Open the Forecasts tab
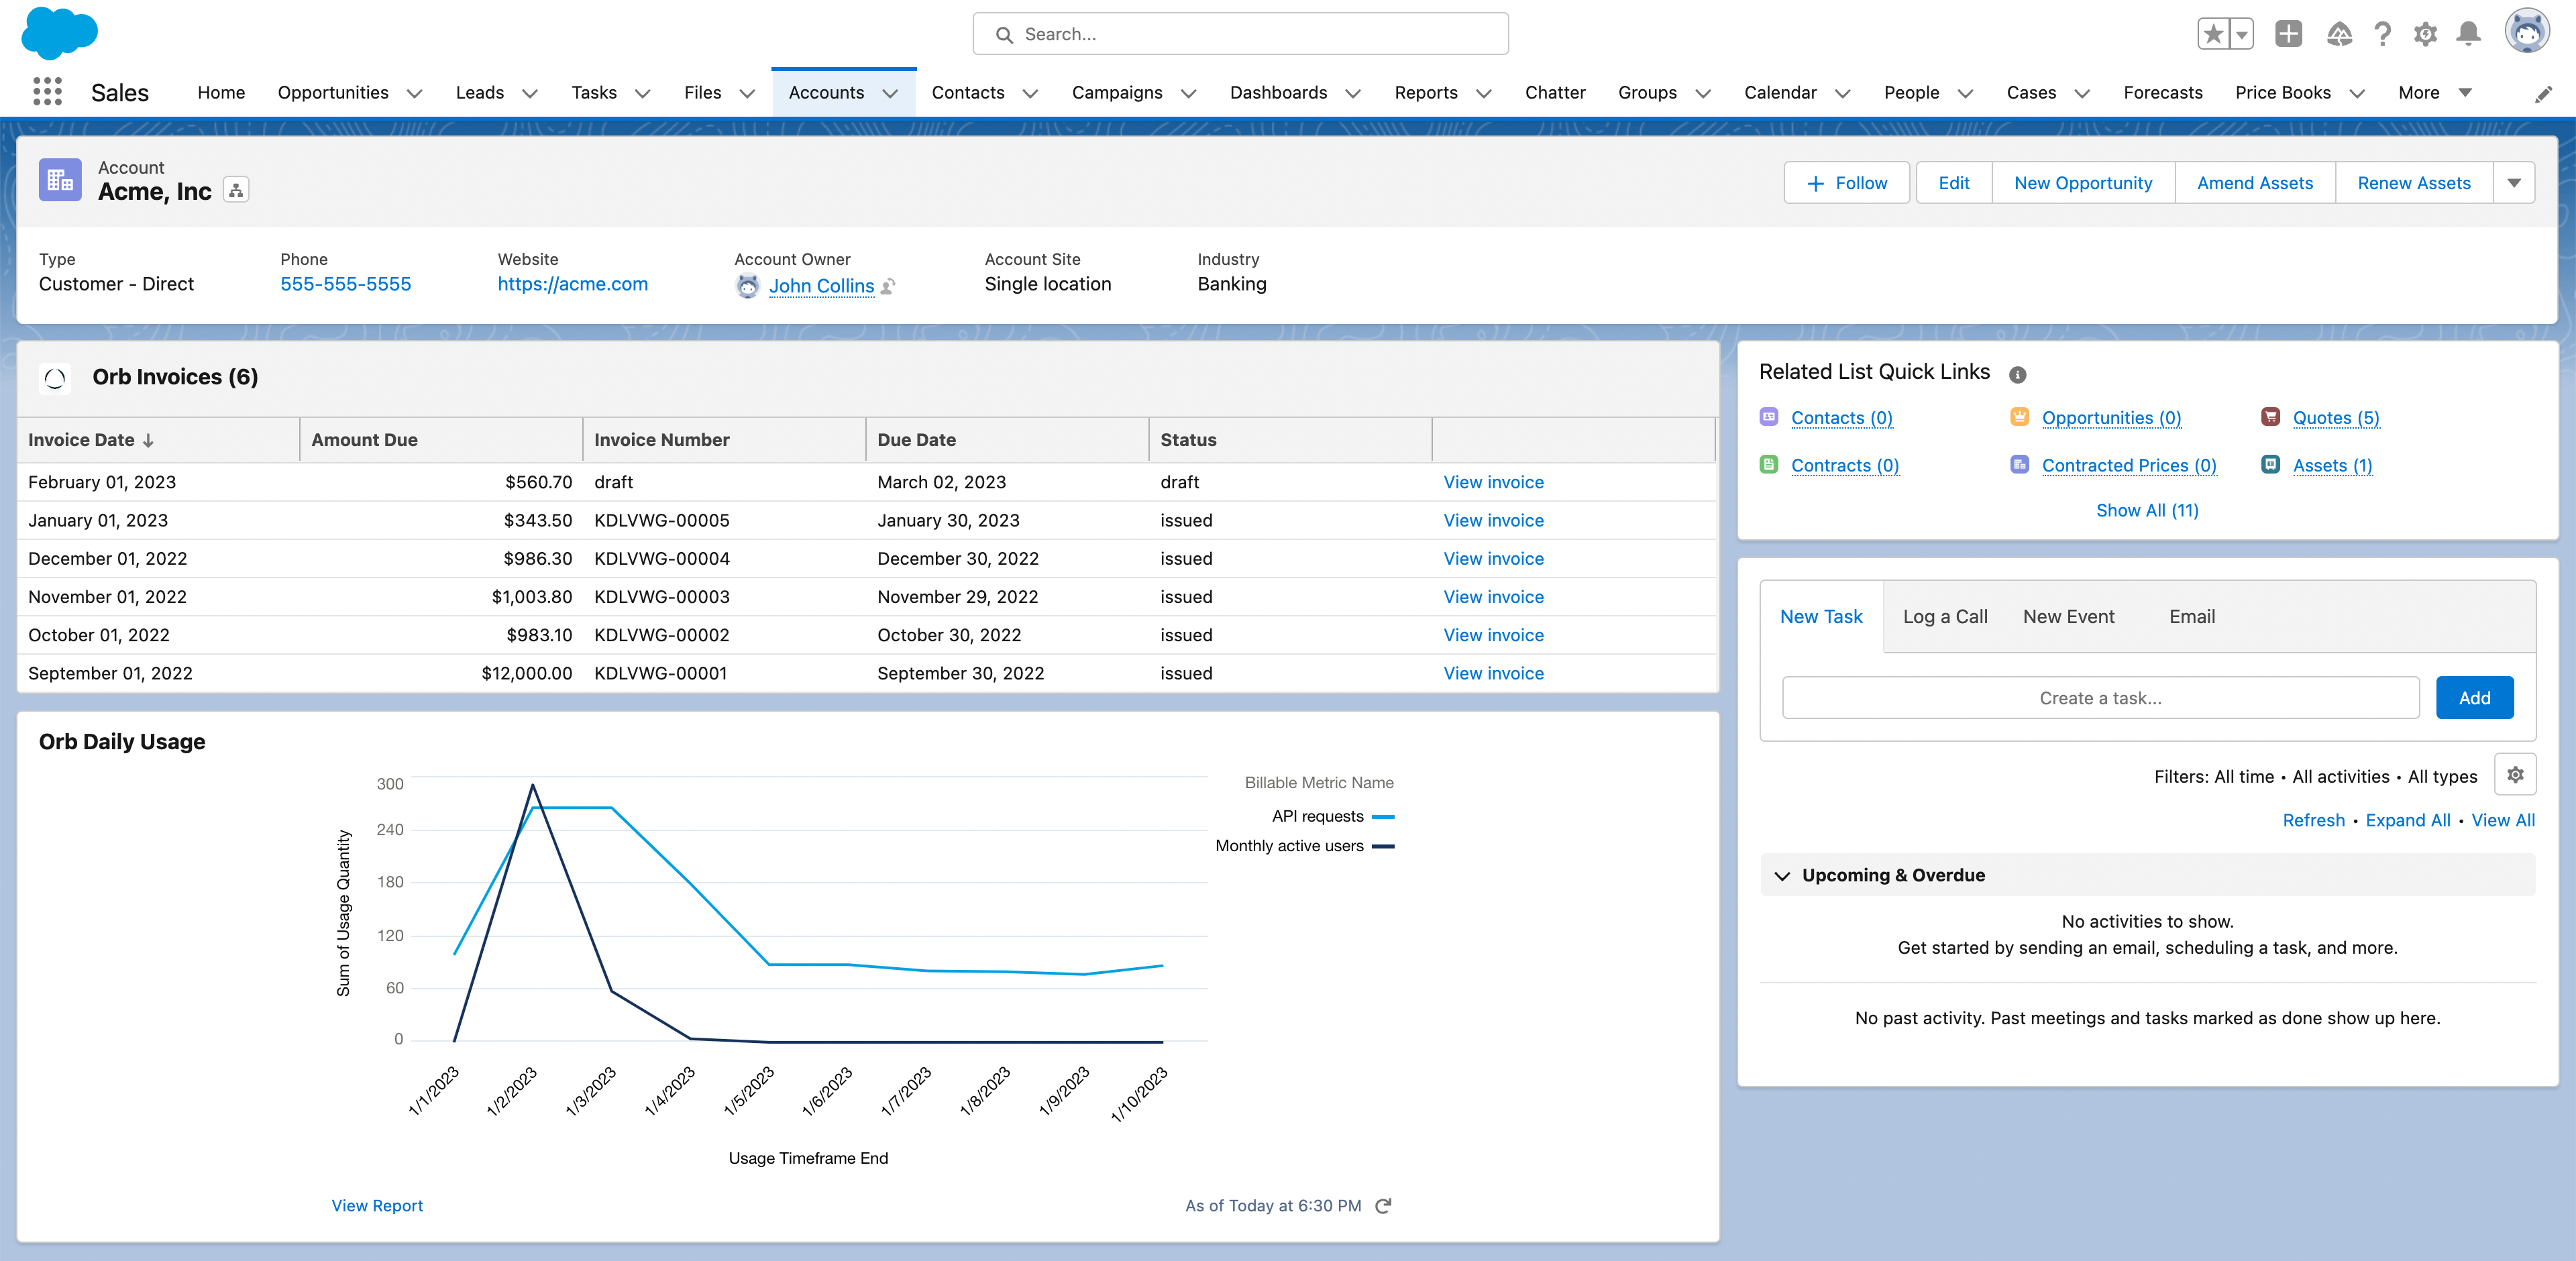Image resolution: width=2576 pixels, height=1261 pixels. tap(2162, 93)
